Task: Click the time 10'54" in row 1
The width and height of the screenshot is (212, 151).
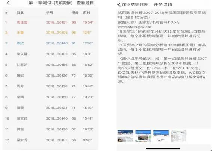Action: tap(88, 22)
